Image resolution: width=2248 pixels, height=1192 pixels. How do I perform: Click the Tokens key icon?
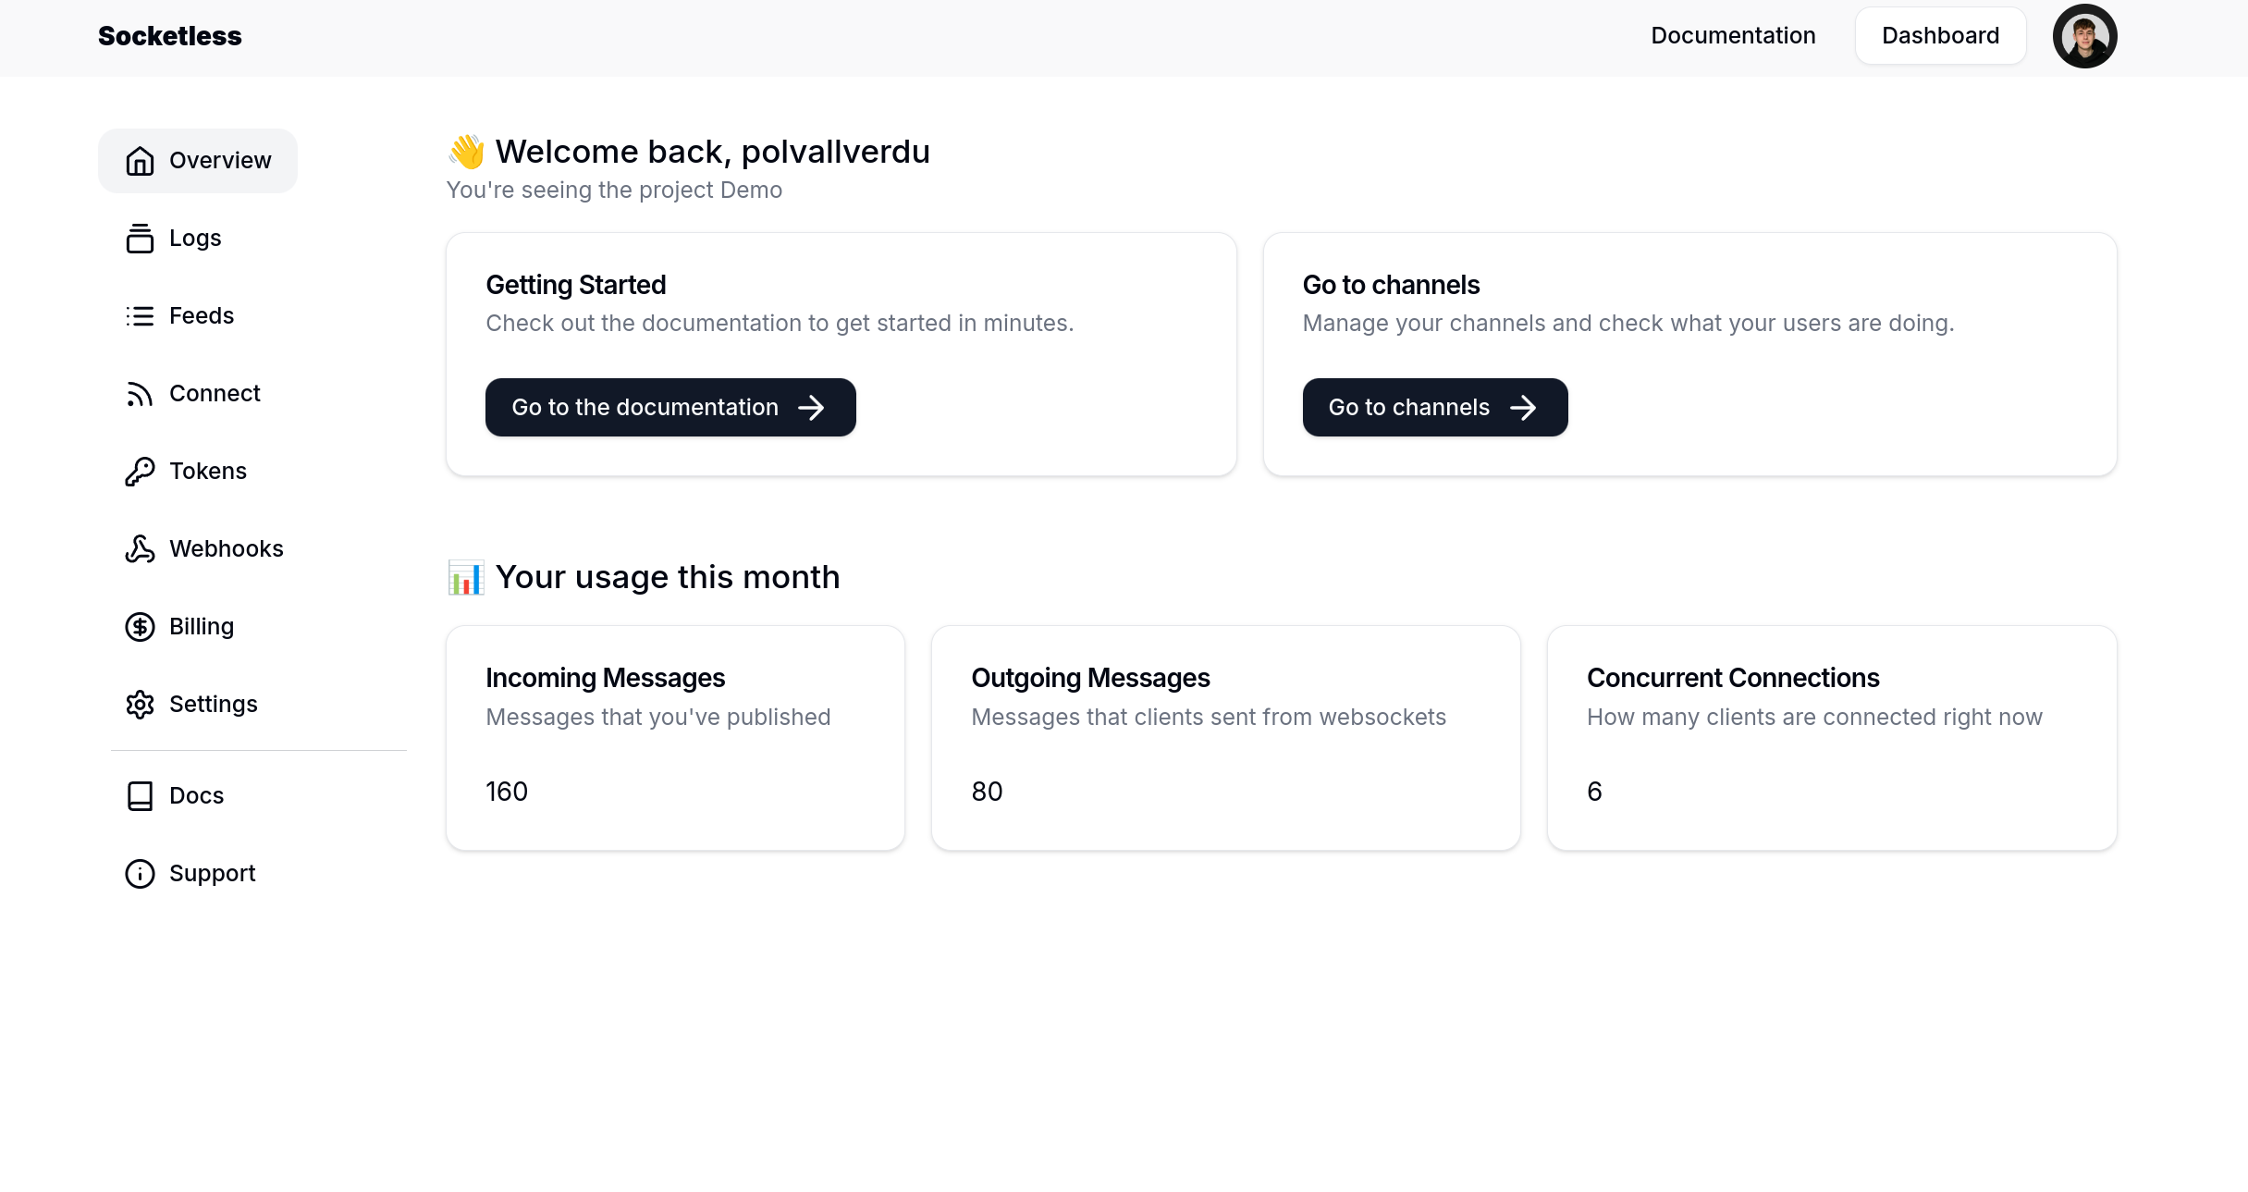tap(140, 472)
